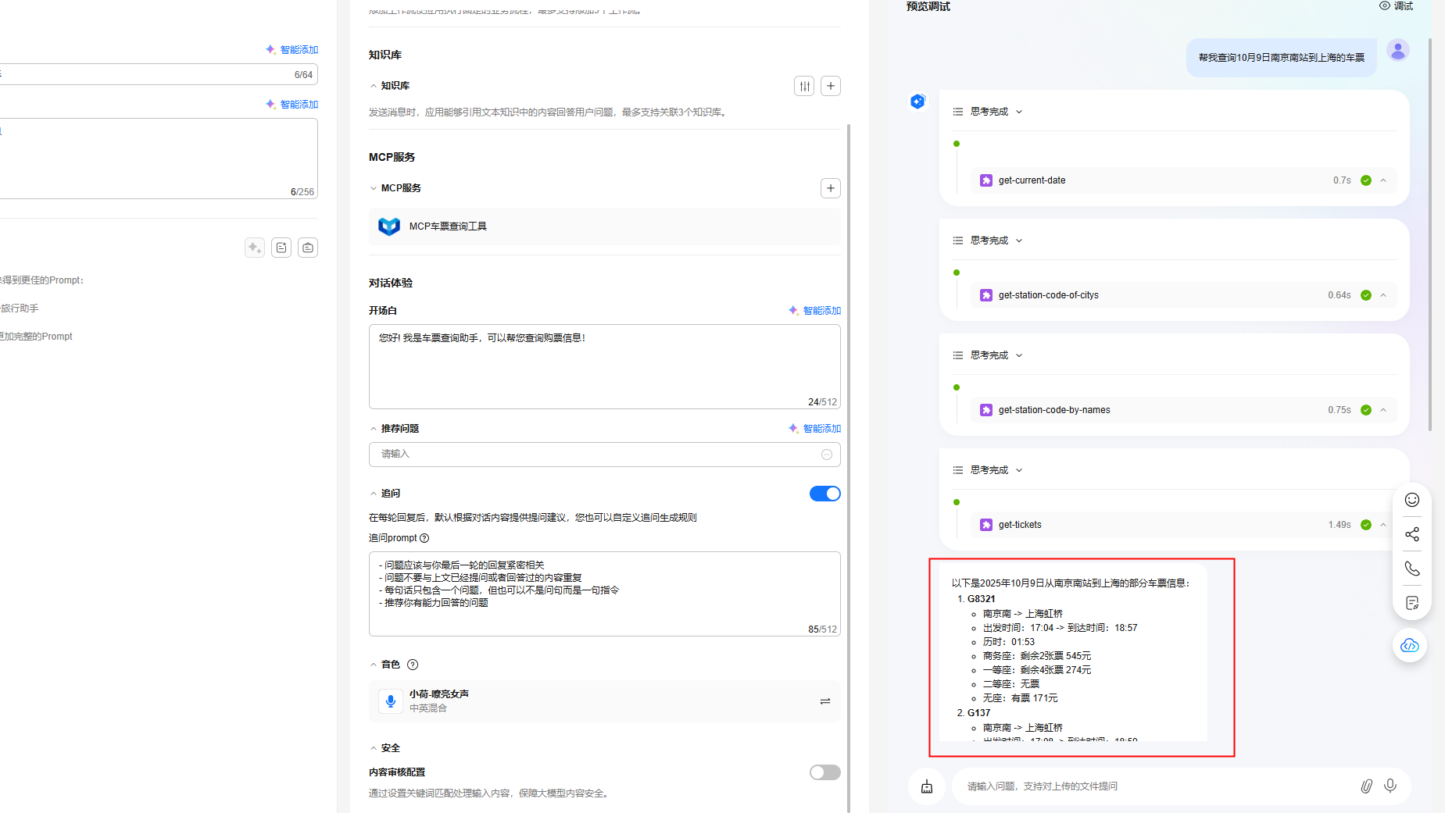
Task: Click the microphone voice input icon
Action: coord(1390,786)
